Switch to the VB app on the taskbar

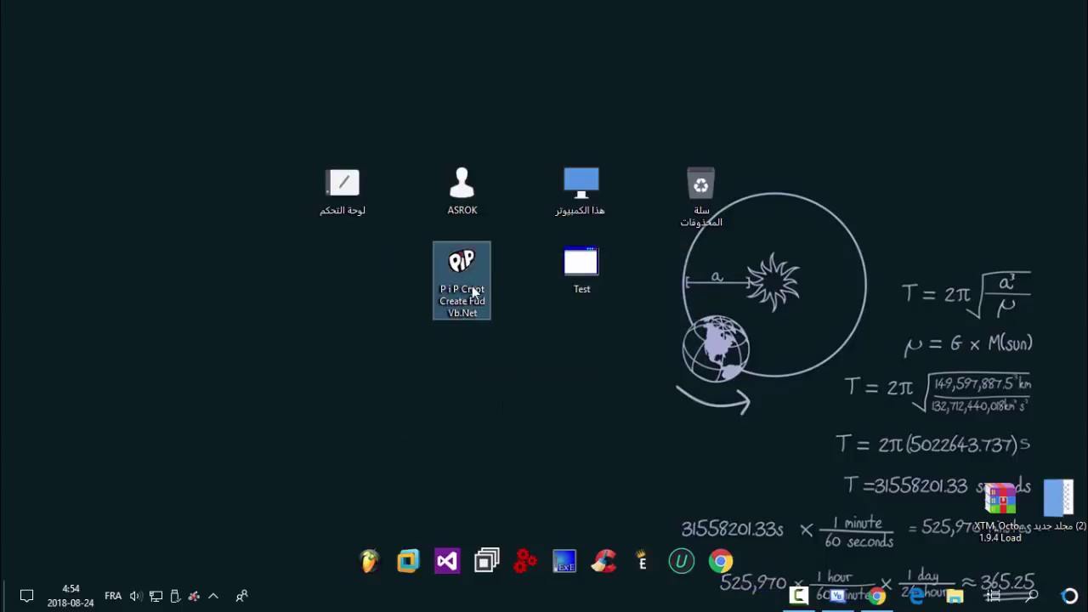click(838, 596)
